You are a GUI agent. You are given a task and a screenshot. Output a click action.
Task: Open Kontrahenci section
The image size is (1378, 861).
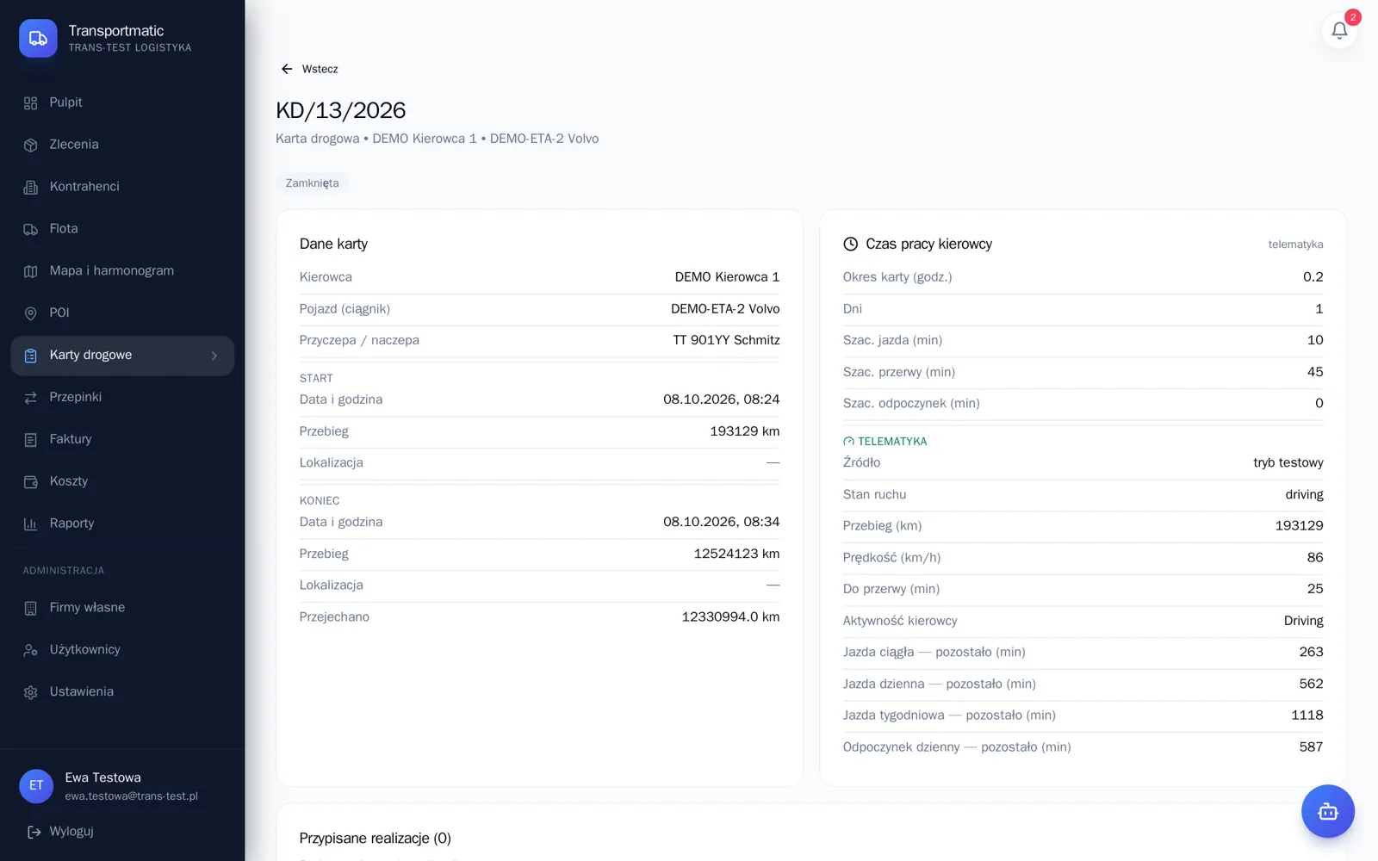coord(122,187)
